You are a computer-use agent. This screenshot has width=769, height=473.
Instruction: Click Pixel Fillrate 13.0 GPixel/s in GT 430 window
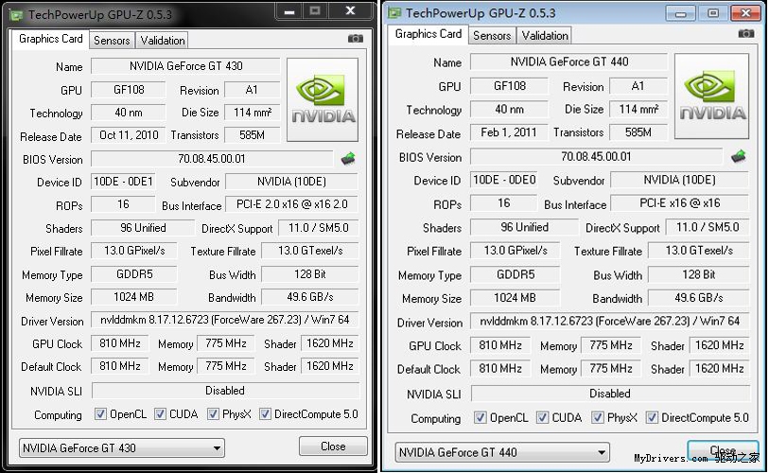tap(134, 251)
